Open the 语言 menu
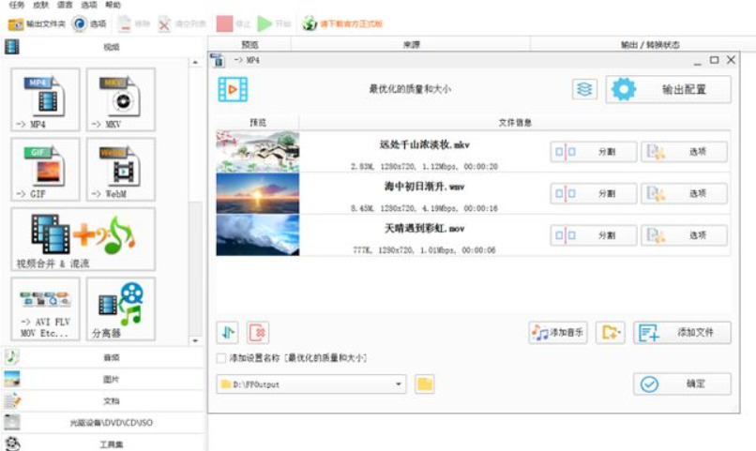 click(x=65, y=5)
